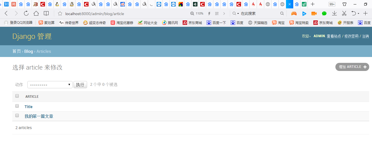Open the 登录QQ浏览器 bookmark
This screenshot has height=157, width=372.
(18, 23)
